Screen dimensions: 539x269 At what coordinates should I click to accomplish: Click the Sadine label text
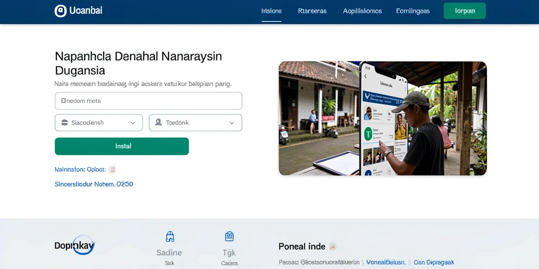[169, 253]
